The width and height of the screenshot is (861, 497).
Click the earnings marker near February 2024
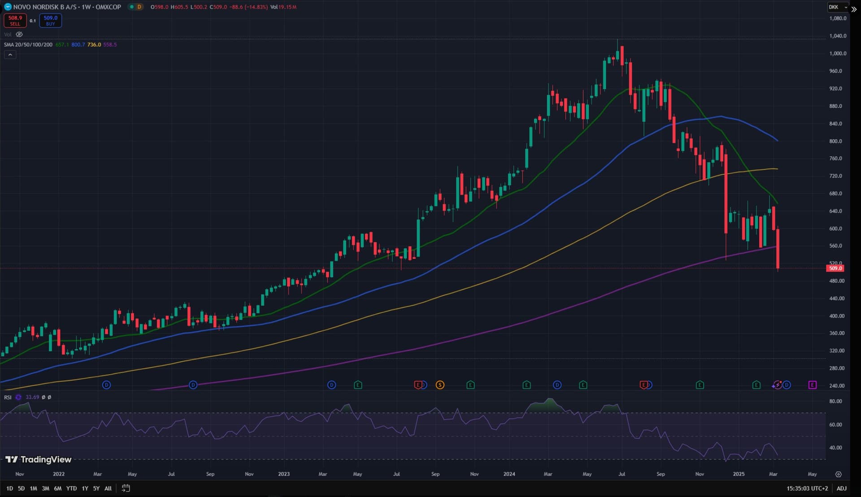pos(526,385)
